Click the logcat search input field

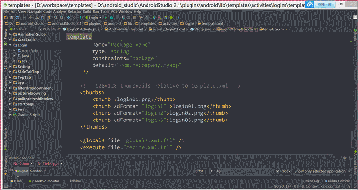click(x=245, y=171)
